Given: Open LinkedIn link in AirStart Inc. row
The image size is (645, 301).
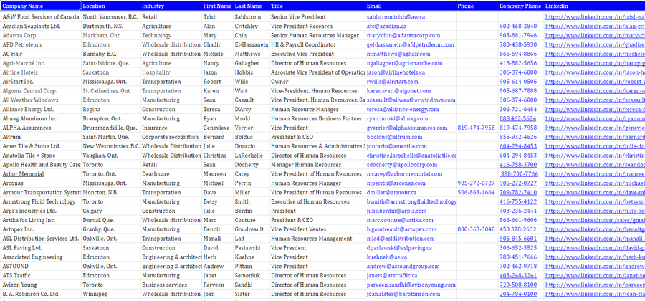Looking at the screenshot, I should (595, 82).
